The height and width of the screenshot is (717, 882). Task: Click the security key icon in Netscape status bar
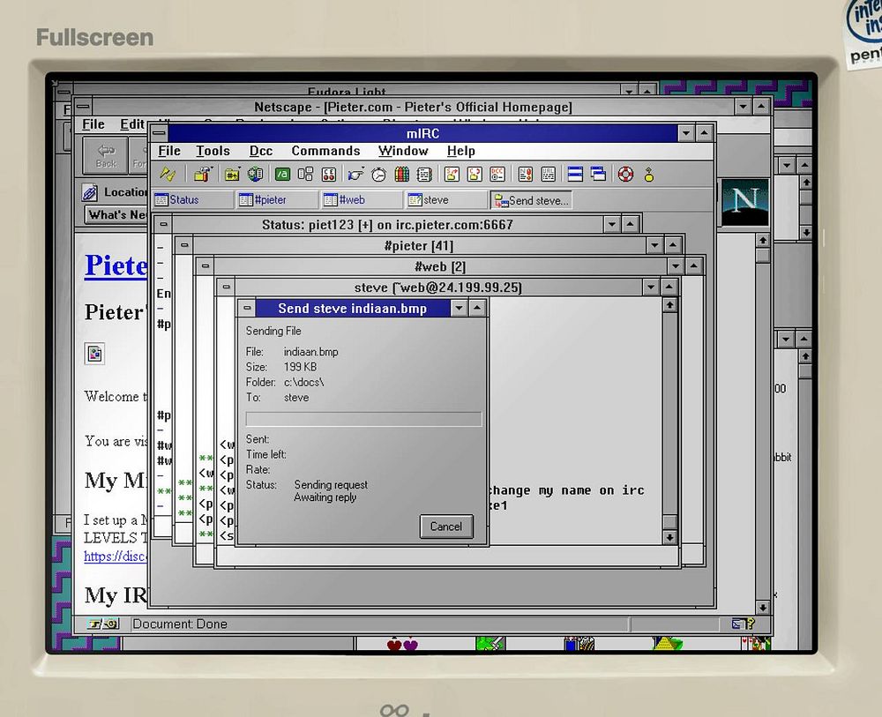click(104, 624)
